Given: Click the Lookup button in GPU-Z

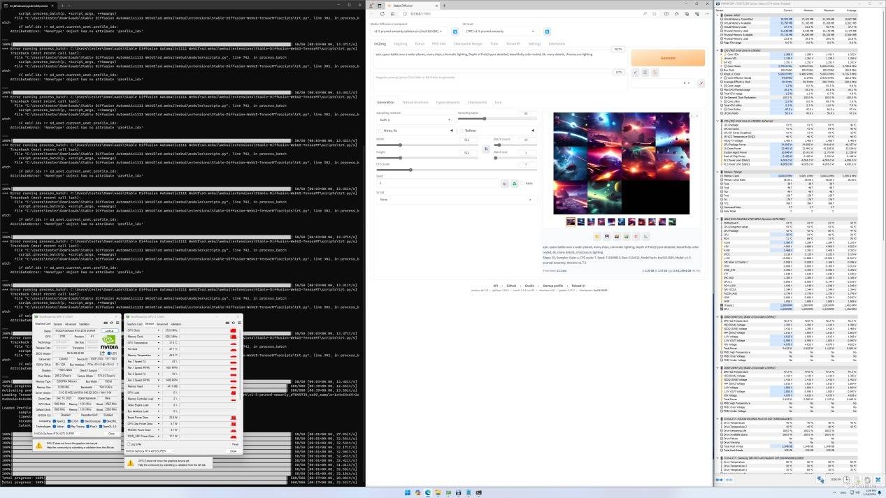Looking at the screenshot, I should pyautogui.click(x=108, y=330).
